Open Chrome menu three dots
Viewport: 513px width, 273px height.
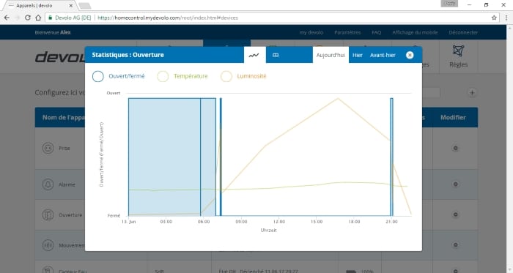coord(506,18)
